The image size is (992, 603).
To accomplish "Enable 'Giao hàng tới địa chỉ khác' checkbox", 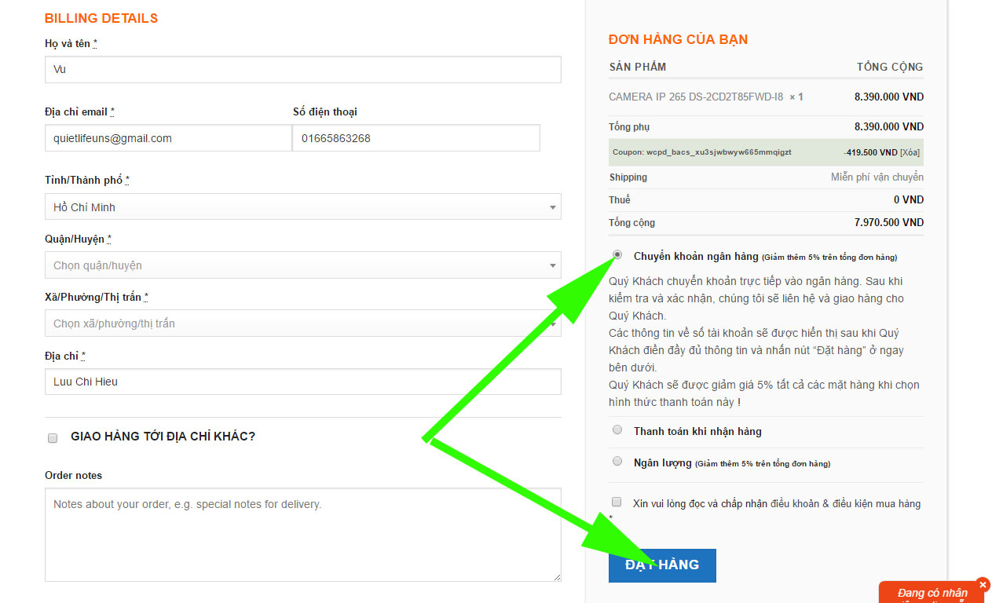I will click(53, 438).
